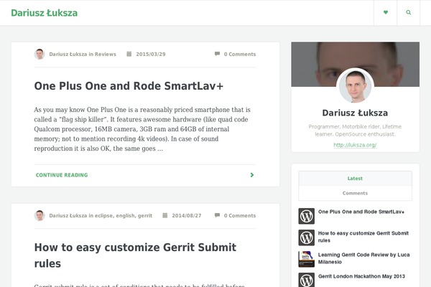The image size is (431, 287).
Task: Open the english category link
Action: coord(126,215)
